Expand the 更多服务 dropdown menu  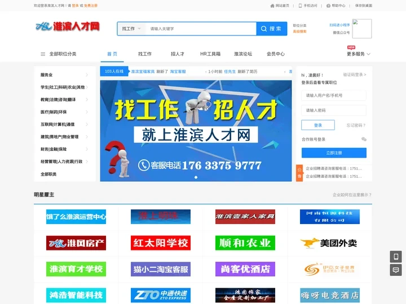[x=359, y=54]
